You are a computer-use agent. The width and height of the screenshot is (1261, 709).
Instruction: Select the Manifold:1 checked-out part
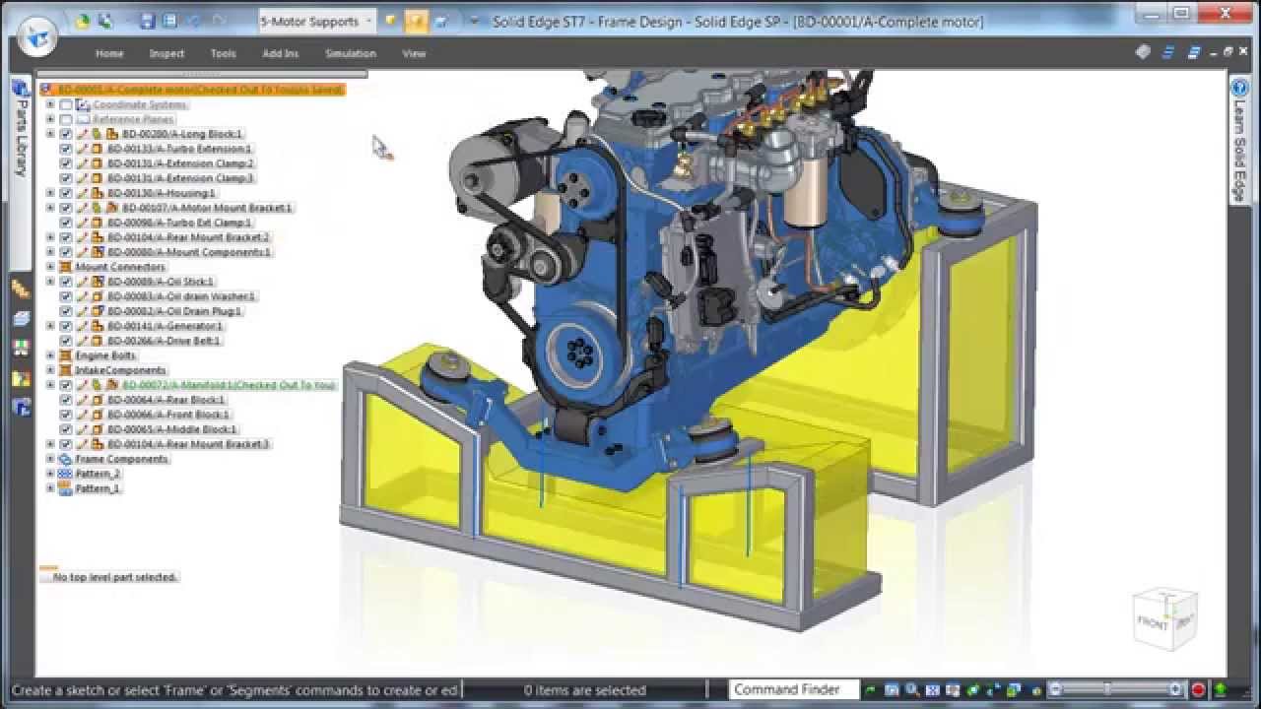click(229, 385)
